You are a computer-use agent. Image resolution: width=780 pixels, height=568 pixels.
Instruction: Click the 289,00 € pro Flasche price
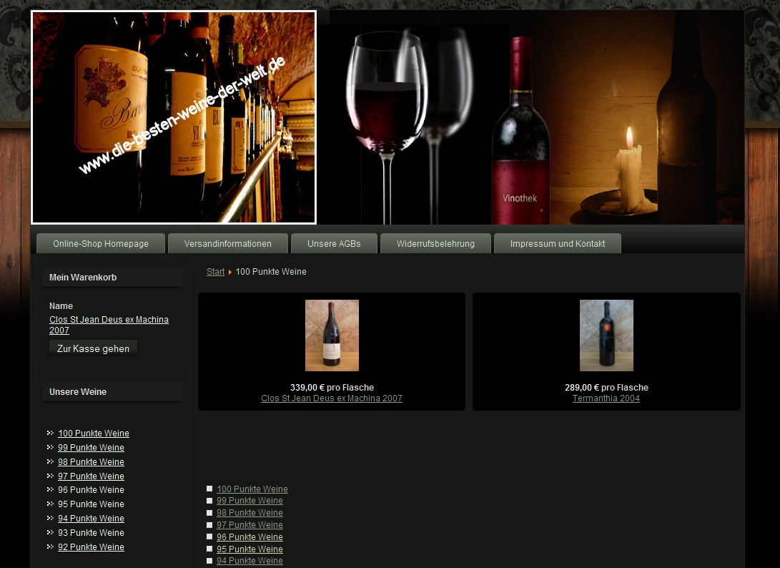(x=606, y=387)
